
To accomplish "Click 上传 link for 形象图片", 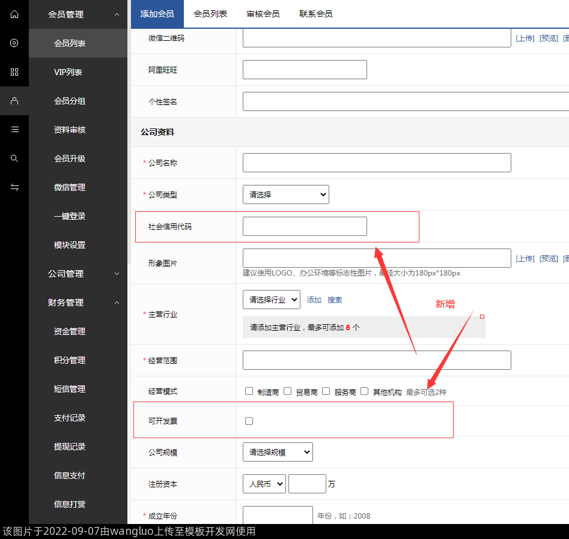I will (x=525, y=259).
